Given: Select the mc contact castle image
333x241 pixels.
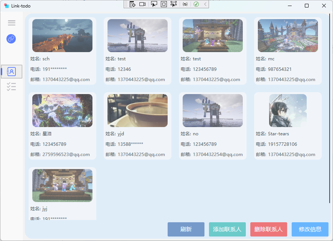Looking at the screenshot, I should 288,36.
